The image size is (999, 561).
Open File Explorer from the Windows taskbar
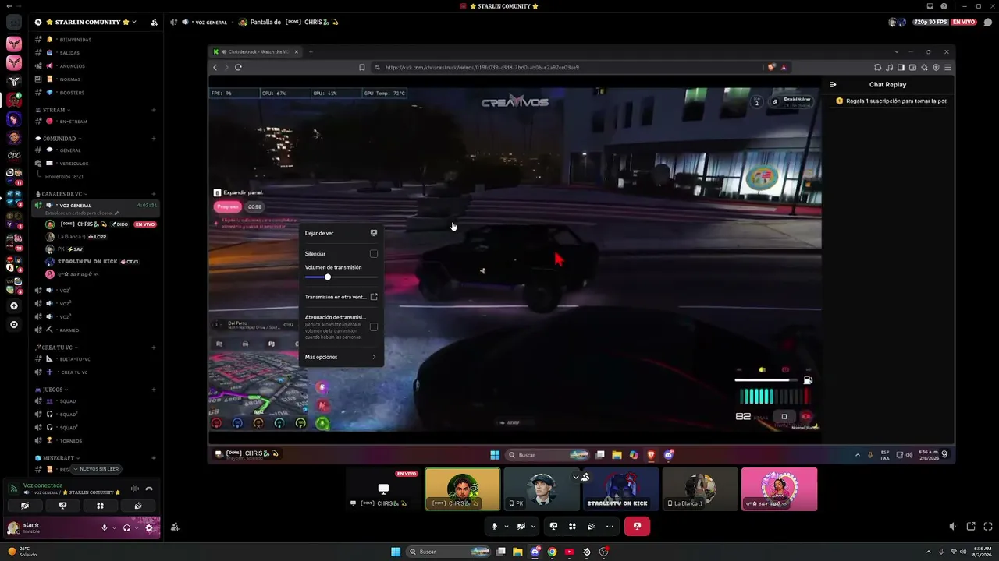517,552
